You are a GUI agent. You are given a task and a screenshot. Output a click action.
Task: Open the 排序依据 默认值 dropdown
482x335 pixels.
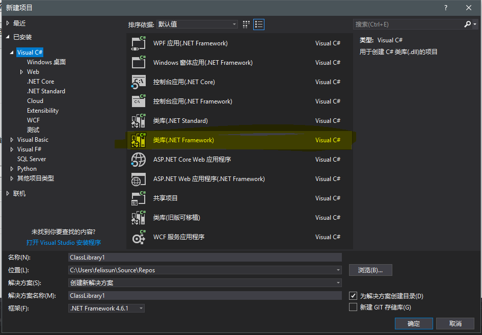tap(197, 24)
